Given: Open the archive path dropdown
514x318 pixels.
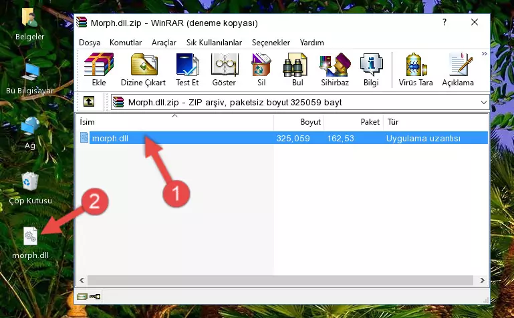Looking at the screenshot, I should [x=483, y=103].
